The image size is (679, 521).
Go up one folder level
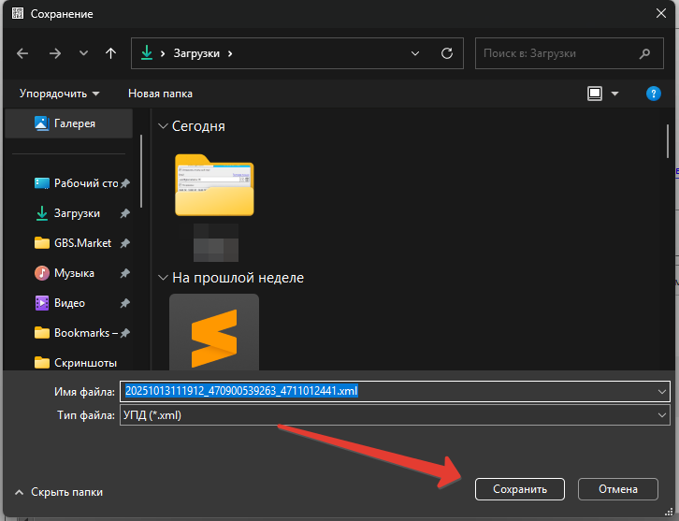[x=111, y=54]
